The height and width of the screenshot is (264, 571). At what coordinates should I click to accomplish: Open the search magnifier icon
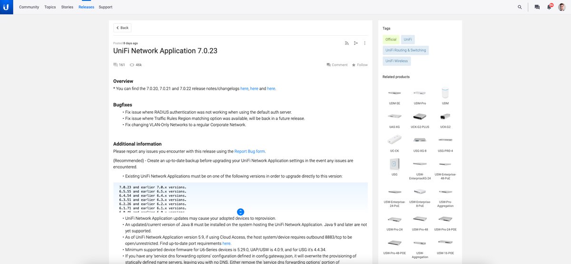coord(520,7)
